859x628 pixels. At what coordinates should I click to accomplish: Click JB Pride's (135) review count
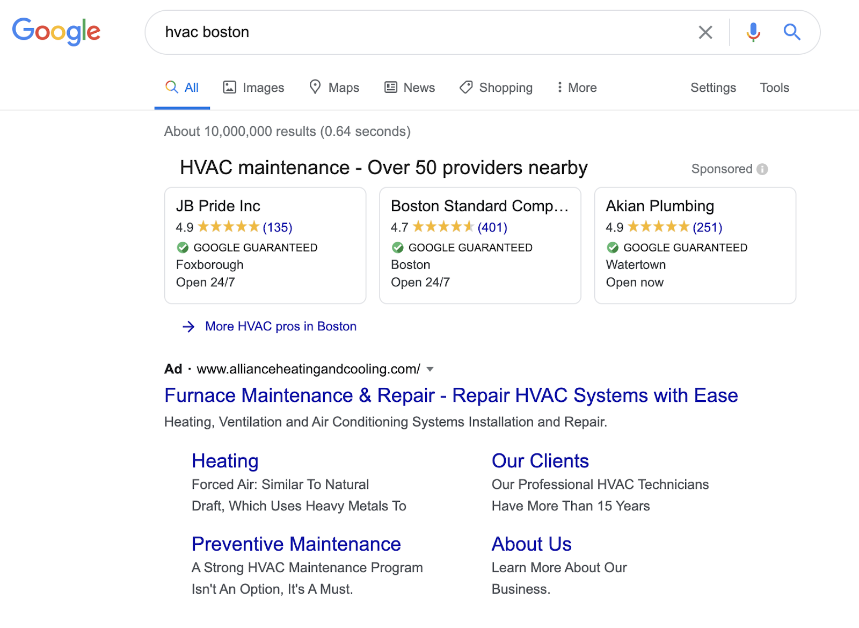click(x=278, y=227)
